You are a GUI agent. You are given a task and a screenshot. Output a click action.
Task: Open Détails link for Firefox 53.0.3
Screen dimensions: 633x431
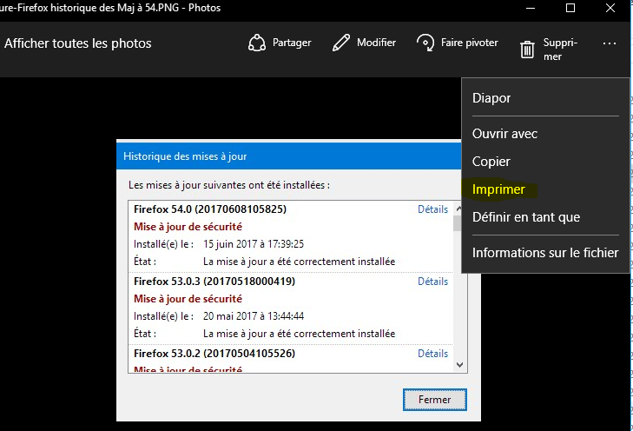432,282
